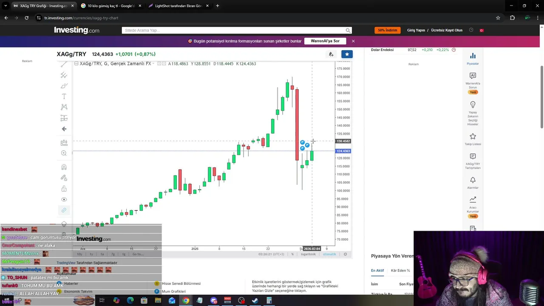This screenshot has width=544, height=306.
Task: Click the search magnifier icon
Action: [x=348, y=31]
